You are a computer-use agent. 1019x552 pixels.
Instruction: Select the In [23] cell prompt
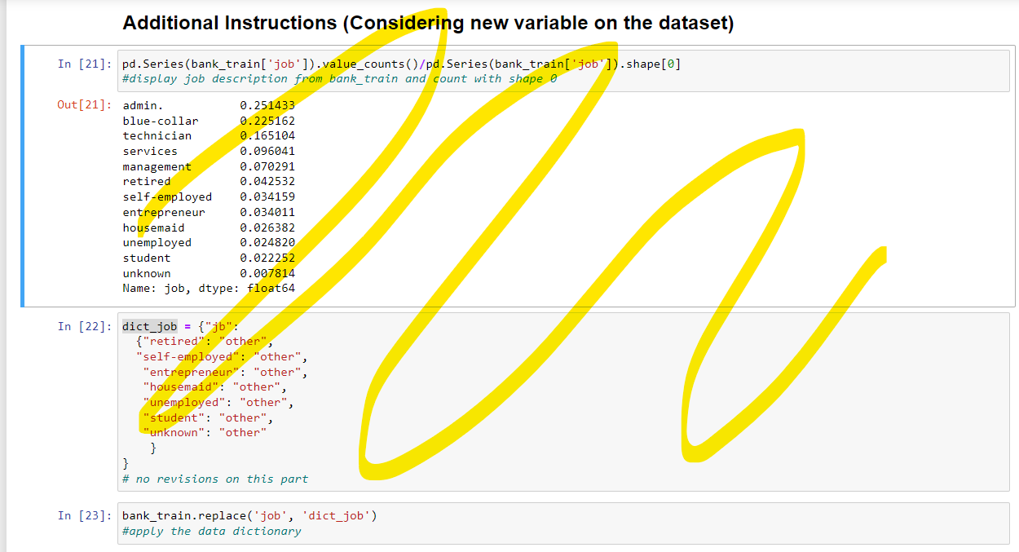(x=84, y=515)
